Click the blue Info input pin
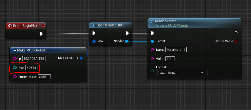This screenshot has width=251, height=110. [94, 41]
